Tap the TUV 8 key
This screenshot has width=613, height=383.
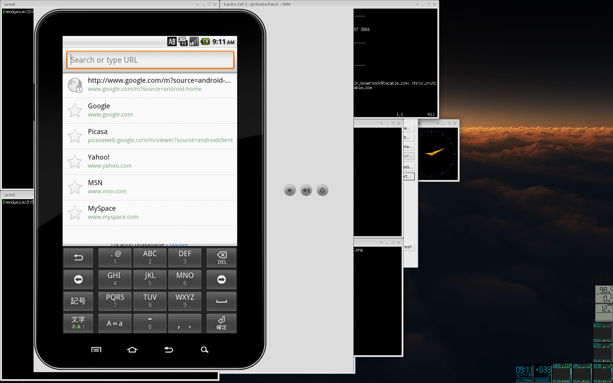[150, 301]
